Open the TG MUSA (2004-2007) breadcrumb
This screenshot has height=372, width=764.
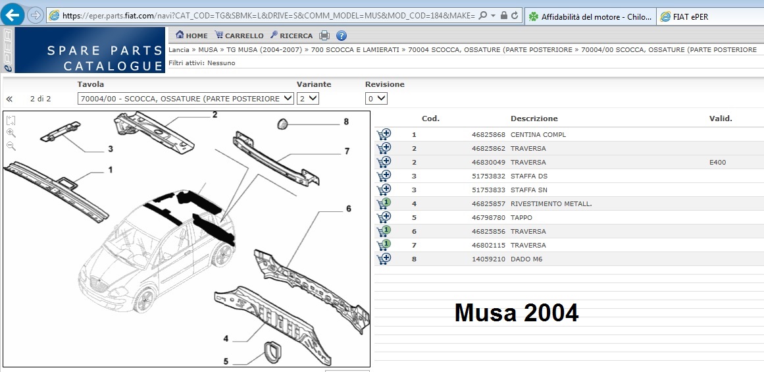pos(264,50)
